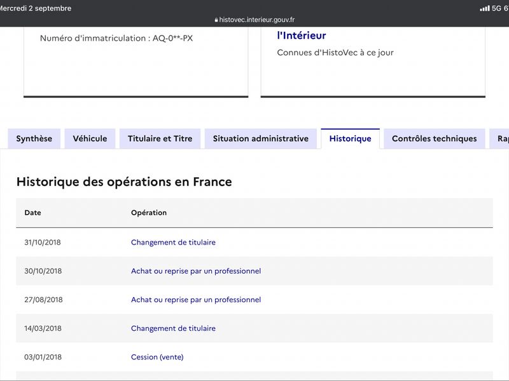Open the Cession (vente) operation
Screen dimensions: 509x381
pos(157,357)
